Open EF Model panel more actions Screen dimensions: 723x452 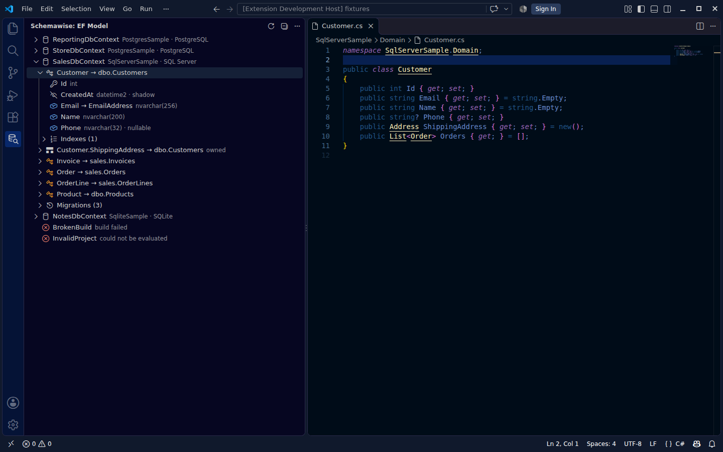tap(297, 26)
